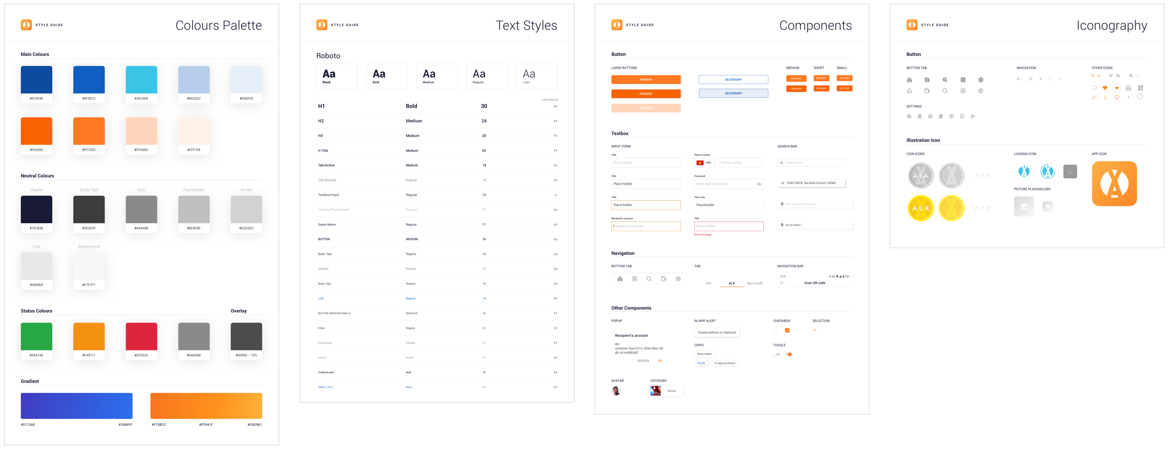Screen dimensions: 1168x449
Task: Click the small down chevron in Navigation icons
Action: click(x=1060, y=79)
